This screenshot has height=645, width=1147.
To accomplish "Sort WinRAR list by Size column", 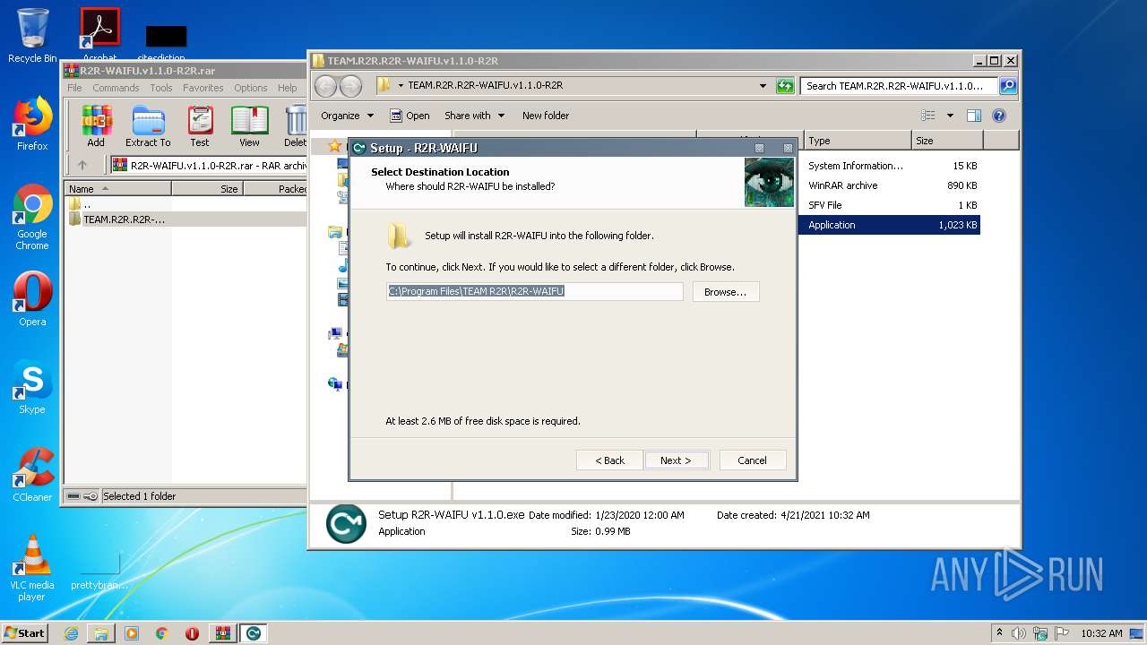I will click(207, 189).
